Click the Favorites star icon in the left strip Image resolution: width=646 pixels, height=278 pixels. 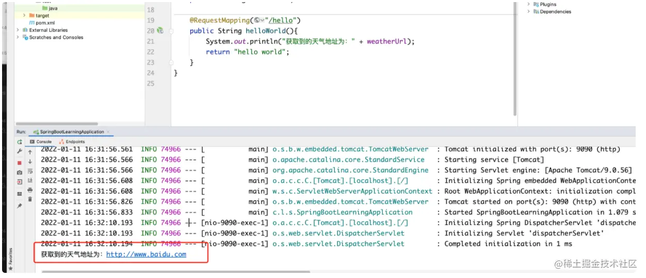(x=10, y=268)
